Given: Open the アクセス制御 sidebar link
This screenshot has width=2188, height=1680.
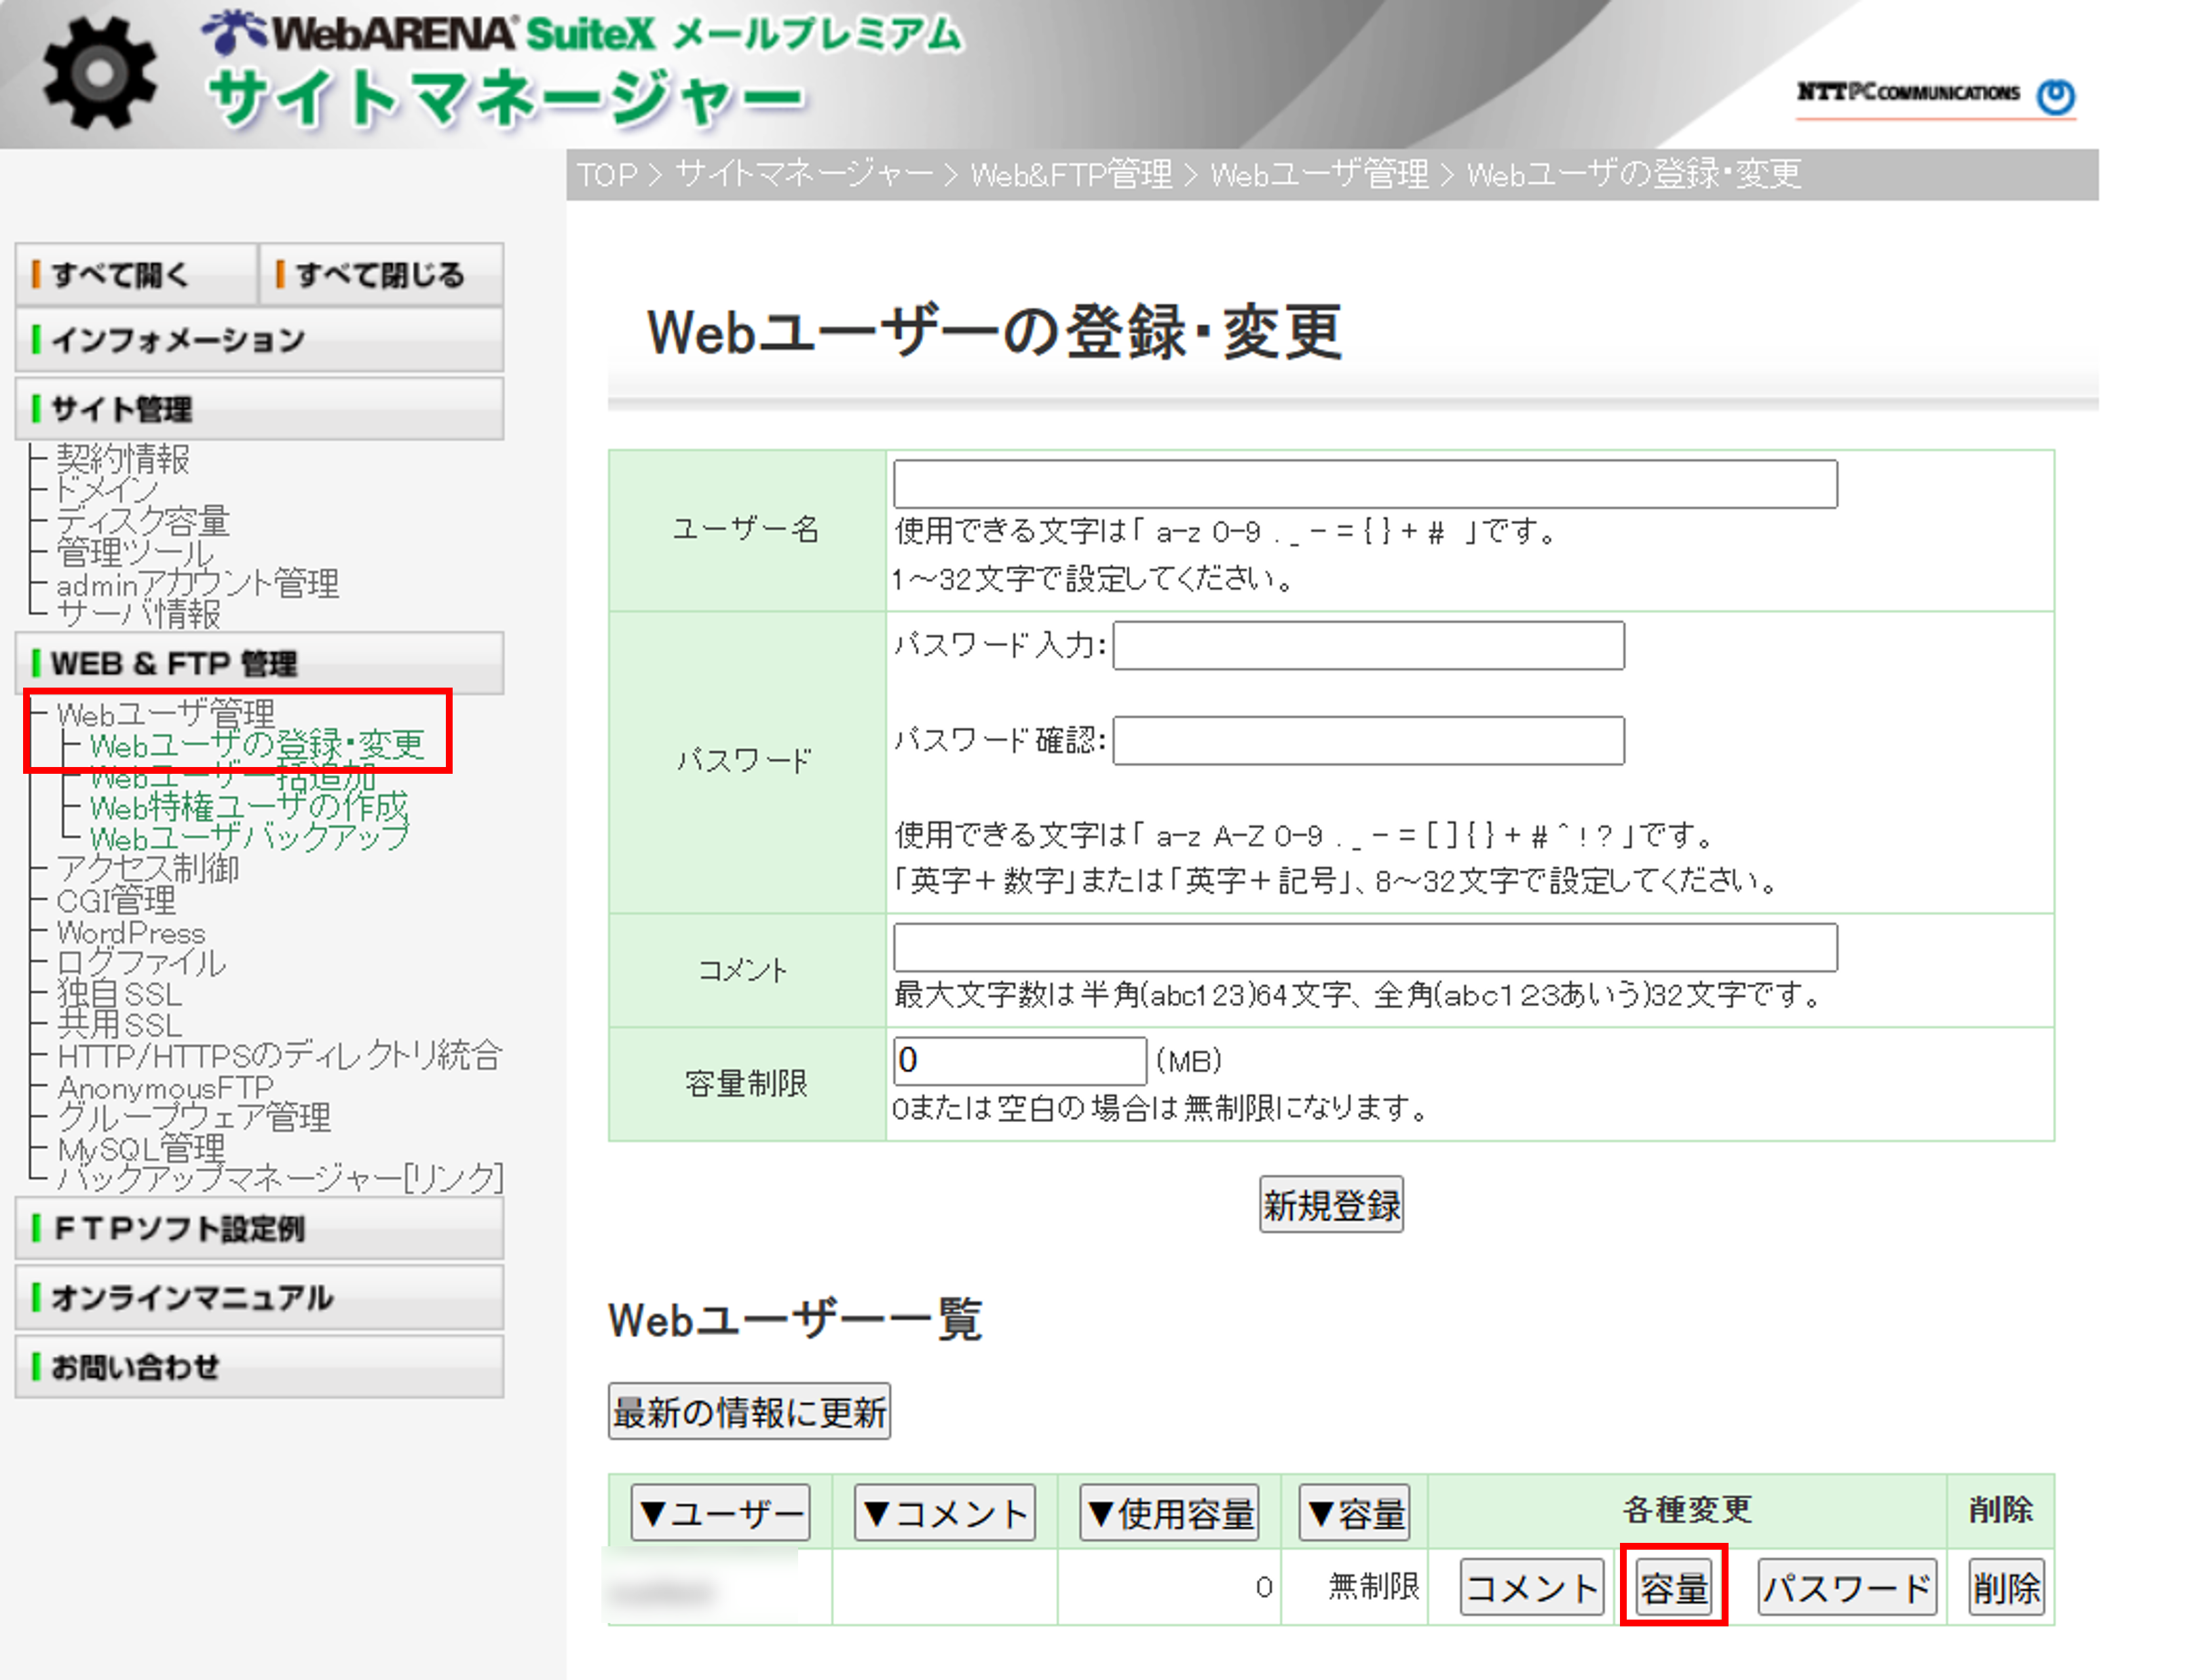Looking at the screenshot, I should coord(148,870).
